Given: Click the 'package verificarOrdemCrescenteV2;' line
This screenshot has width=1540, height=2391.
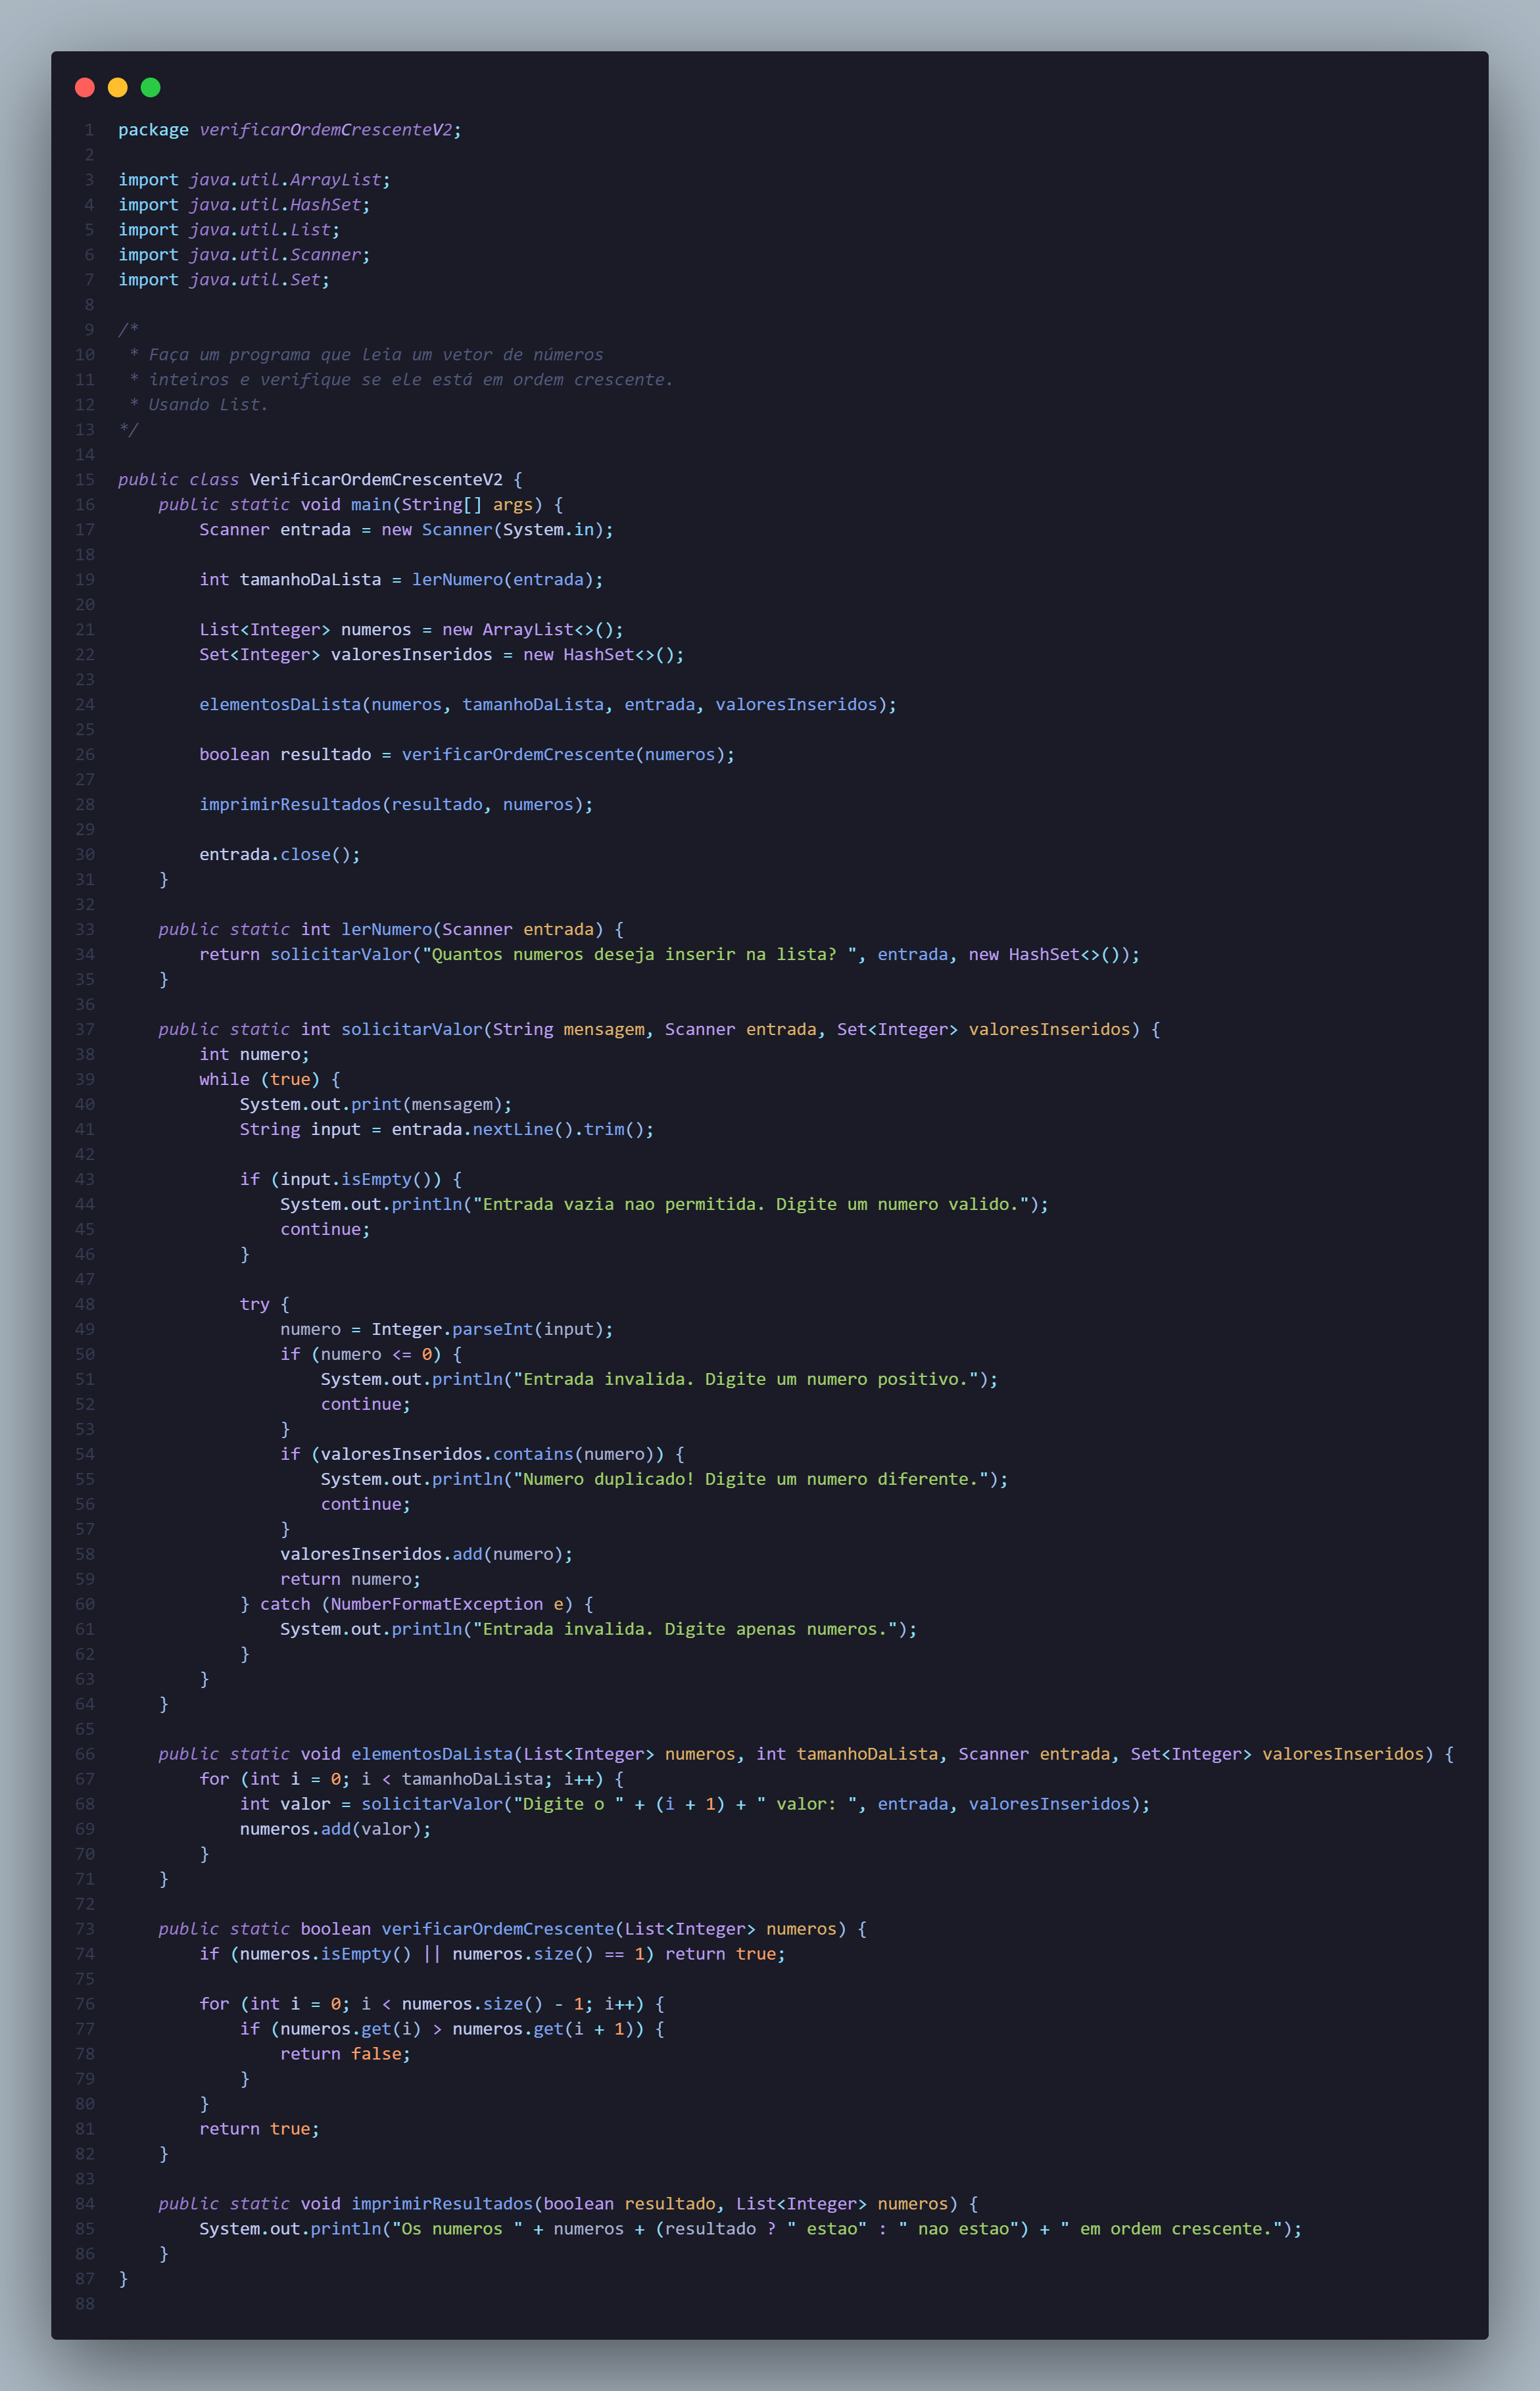Looking at the screenshot, I should click(290, 130).
